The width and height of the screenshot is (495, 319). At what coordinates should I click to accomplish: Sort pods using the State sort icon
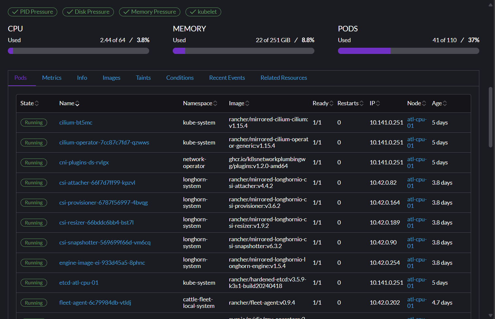click(37, 103)
